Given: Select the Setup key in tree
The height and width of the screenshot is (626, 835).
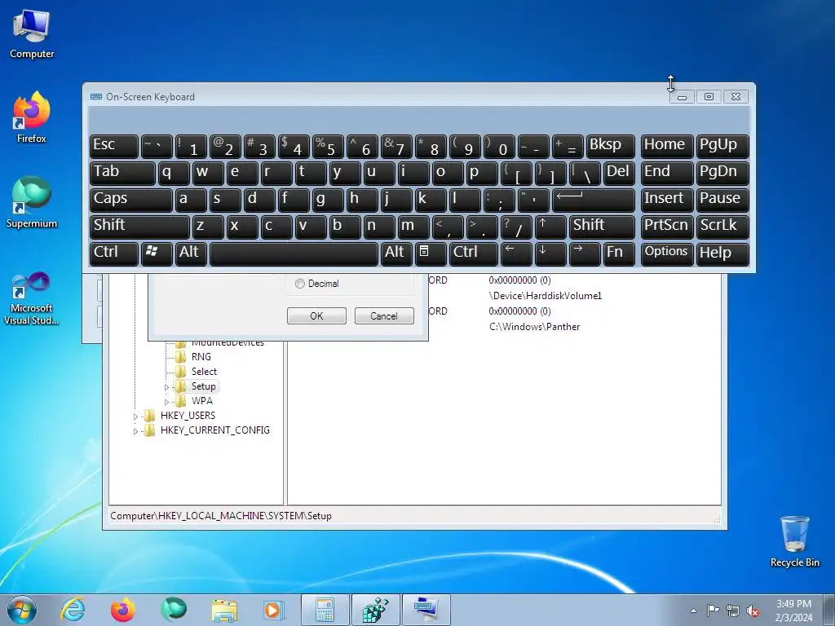Looking at the screenshot, I should click(203, 386).
